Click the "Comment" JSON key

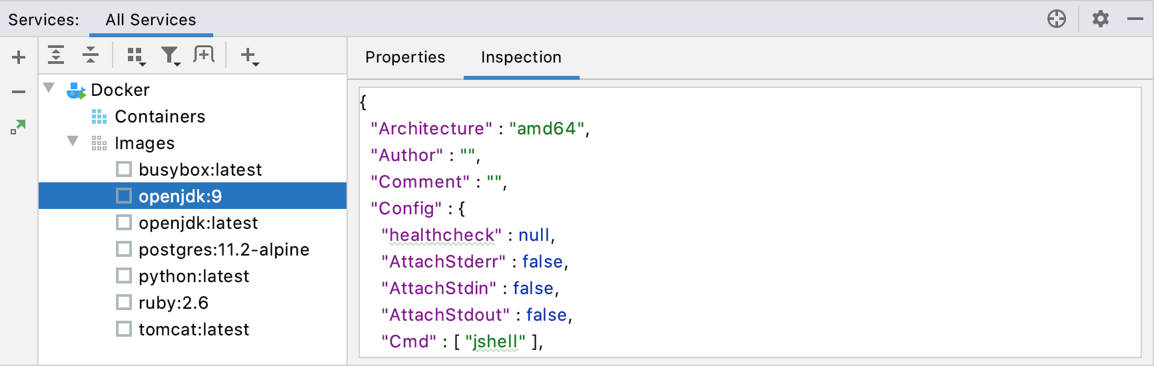coord(420,182)
